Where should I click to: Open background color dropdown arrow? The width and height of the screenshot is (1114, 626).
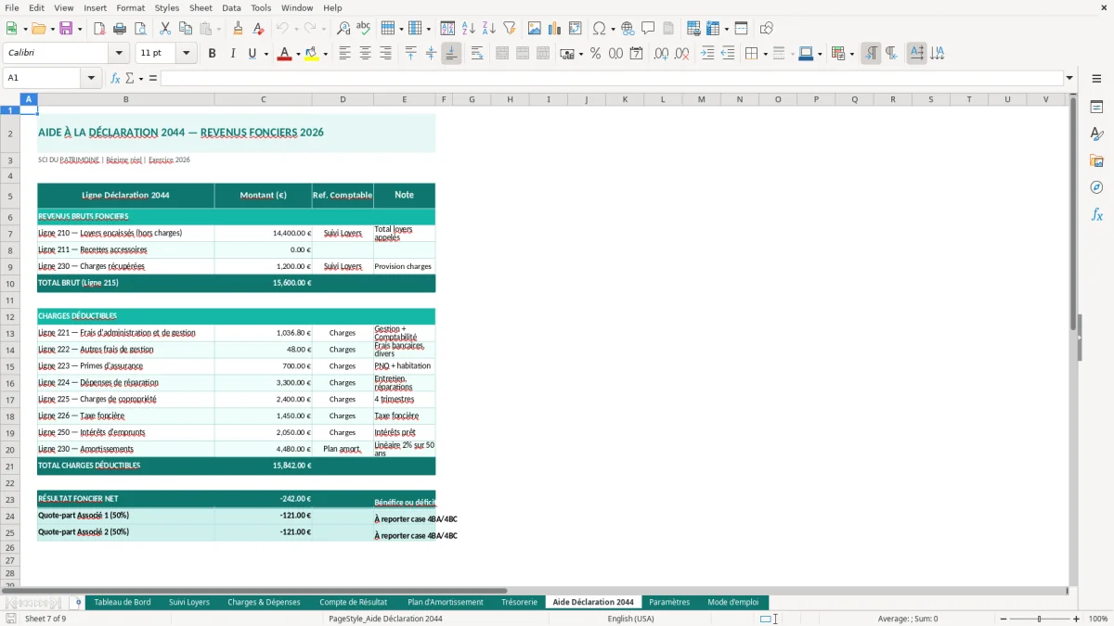tap(324, 54)
